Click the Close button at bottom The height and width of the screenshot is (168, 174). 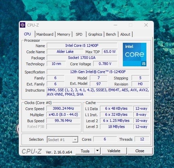pos(140,151)
